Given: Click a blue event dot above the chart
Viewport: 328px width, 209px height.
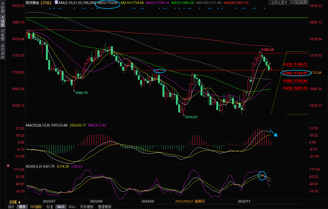Looking at the screenshot, I should point(50,8).
